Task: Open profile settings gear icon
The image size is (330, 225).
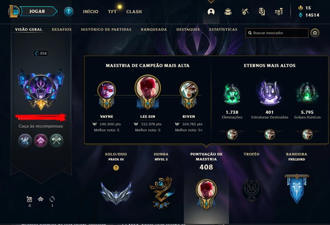Action: pyautogui.click(x=315, y=33)
